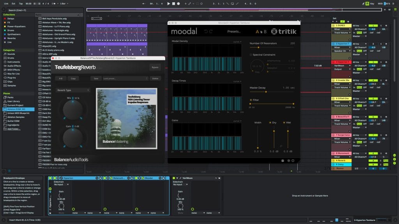Click the Tap tempo button
This screenshot has height=224, width=399.
pos(21,3)
